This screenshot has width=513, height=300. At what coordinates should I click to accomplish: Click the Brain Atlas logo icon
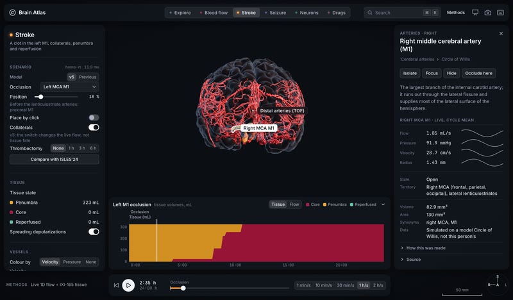click(x=12, y=12)
